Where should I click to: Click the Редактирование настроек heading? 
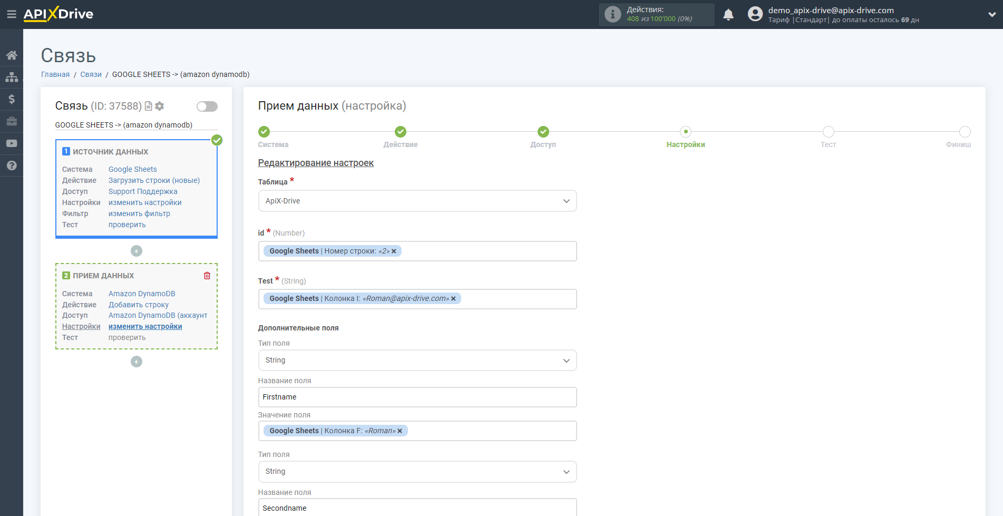pyautogui.click(x=316, y=163)
